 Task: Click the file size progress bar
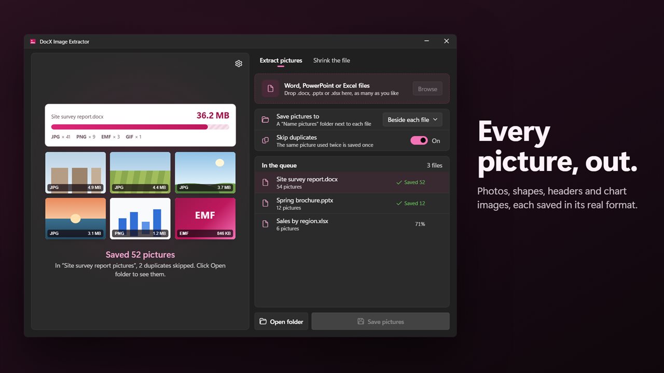(140, 127)
